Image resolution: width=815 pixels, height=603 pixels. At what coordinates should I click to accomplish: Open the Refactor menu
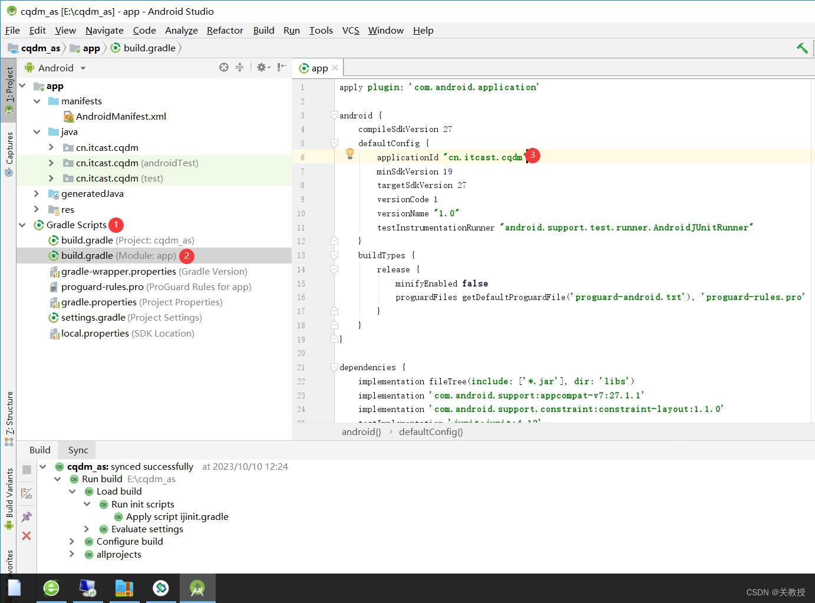point(225,30)
